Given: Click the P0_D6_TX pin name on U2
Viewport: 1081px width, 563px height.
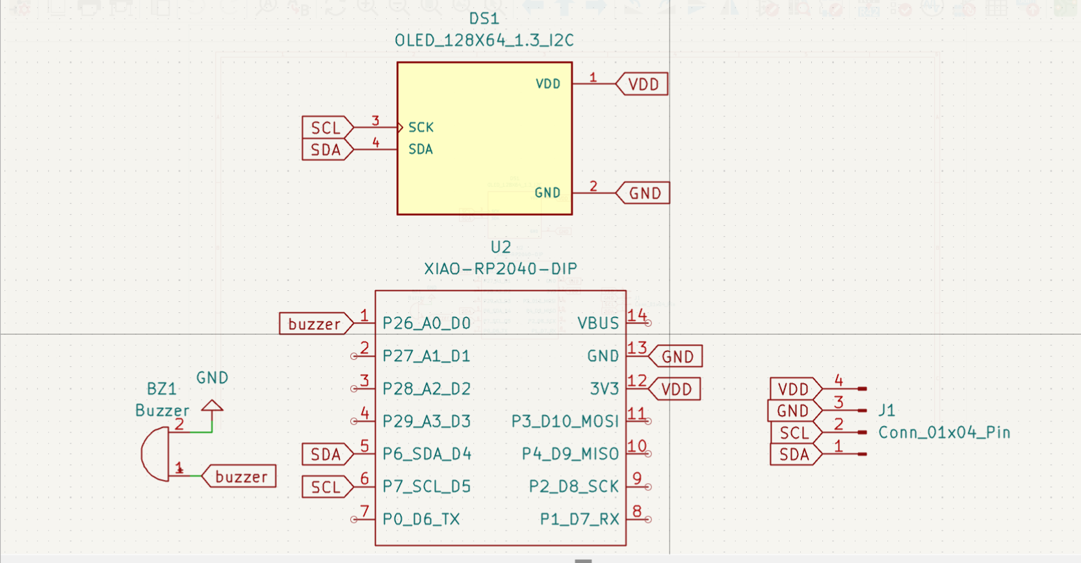Looking at the screenshot, I should (x=421, y=519).
